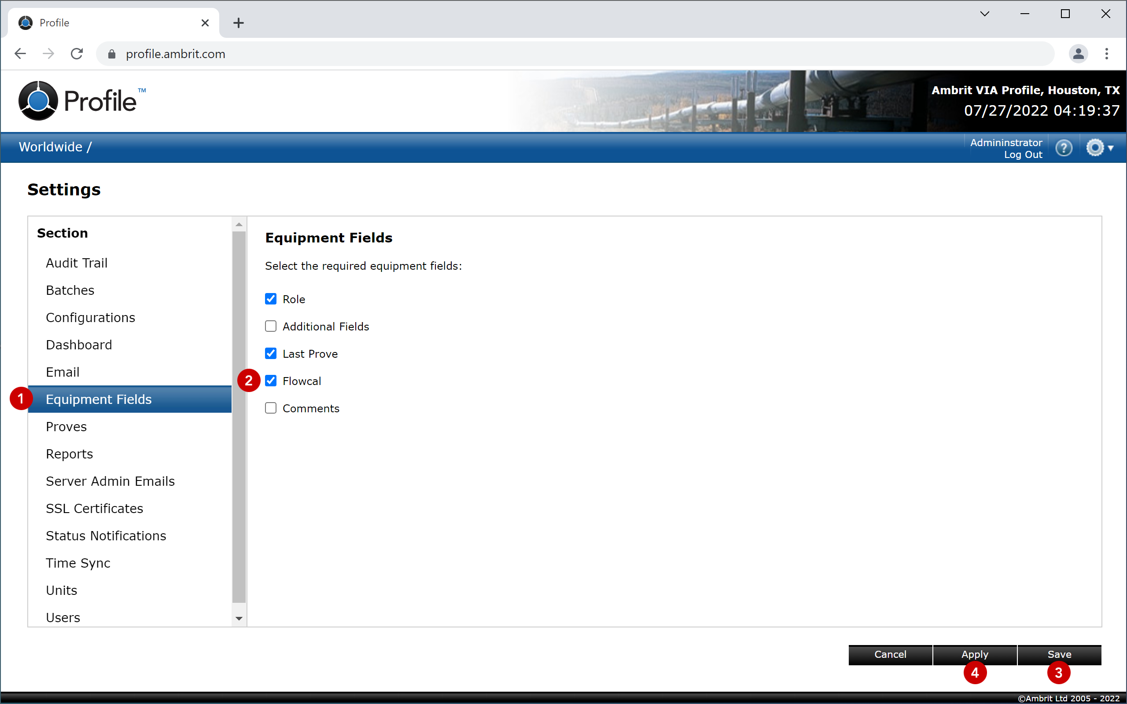Click the Apply button

click(975, 655)
